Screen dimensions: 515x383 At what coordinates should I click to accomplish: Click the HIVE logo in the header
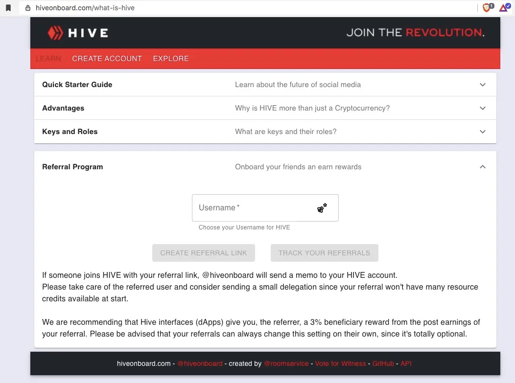[78, 33]
